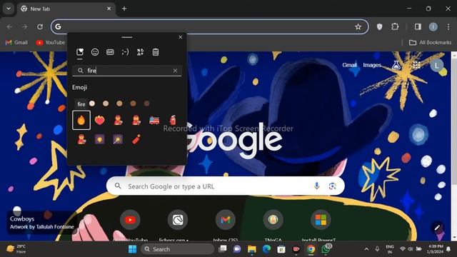The height and width of the screenshot is (257, 457).
Task: Clear the 'fire' search text in emoji panel
Action: point(175,71)
